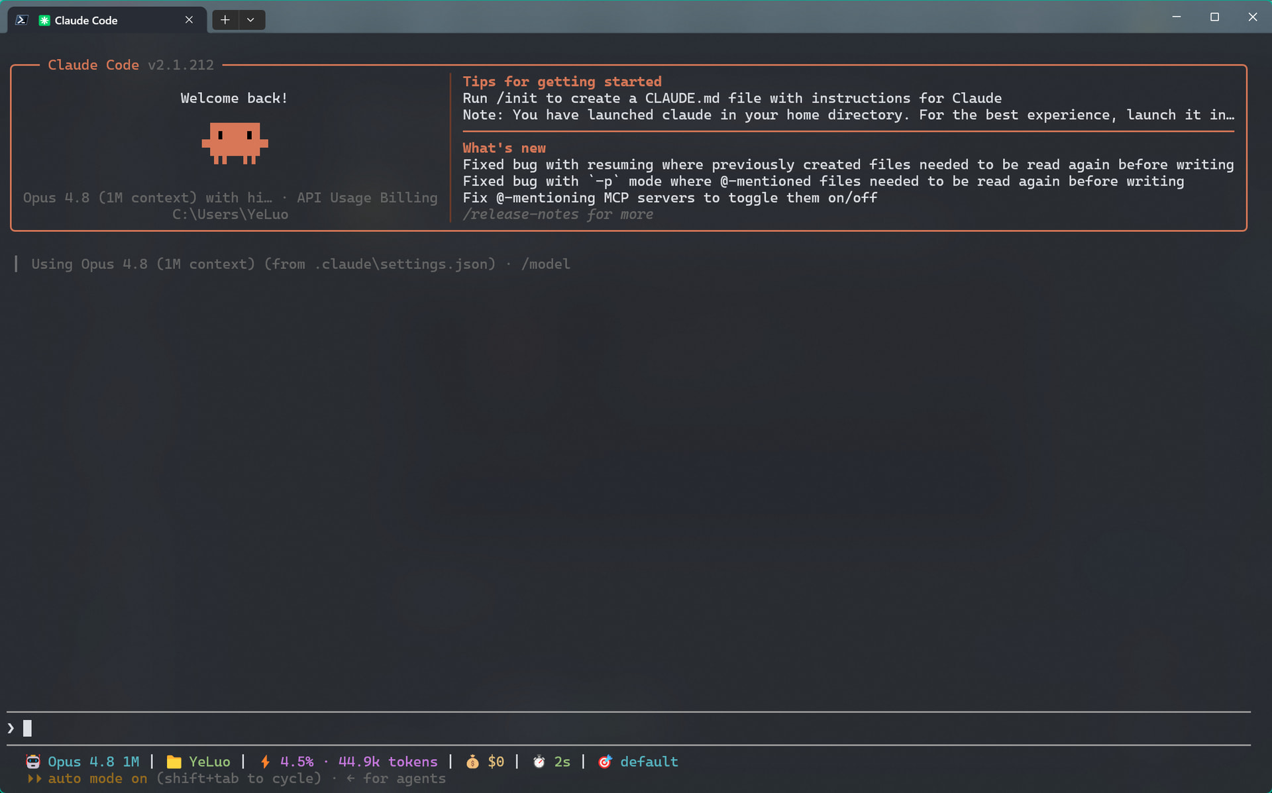
Task: Click the auto mode double-arrow icon
Action: [x=34, y=779]
